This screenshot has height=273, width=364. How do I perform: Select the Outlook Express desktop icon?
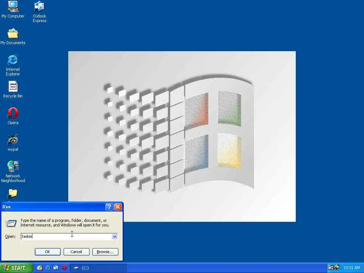[39, 12]
